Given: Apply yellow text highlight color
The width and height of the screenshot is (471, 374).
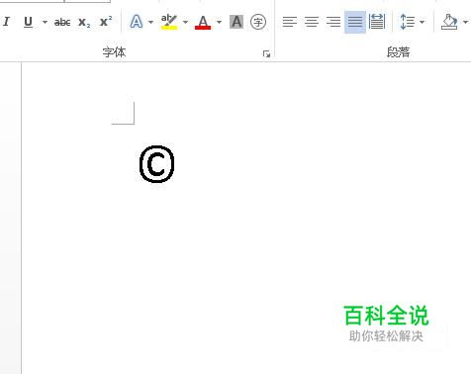Looking at the screenshot, I should click(x=169, y=22).
